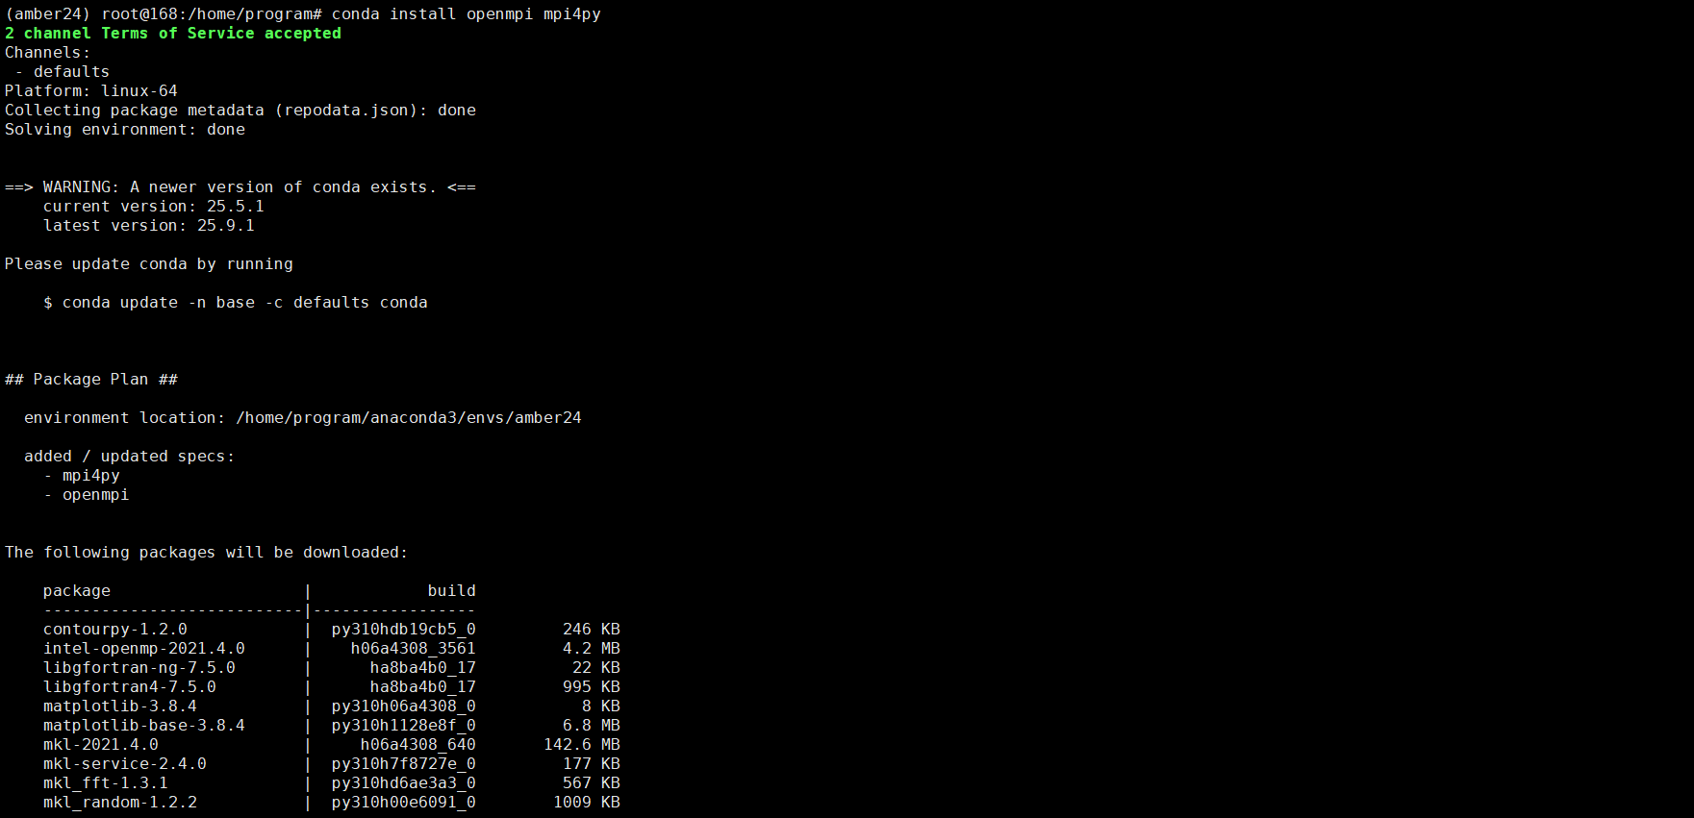
Task: Click the '(amber24) root@168:/home/program#' prompt
Action: pyautogui.click(x=164, y=14)
